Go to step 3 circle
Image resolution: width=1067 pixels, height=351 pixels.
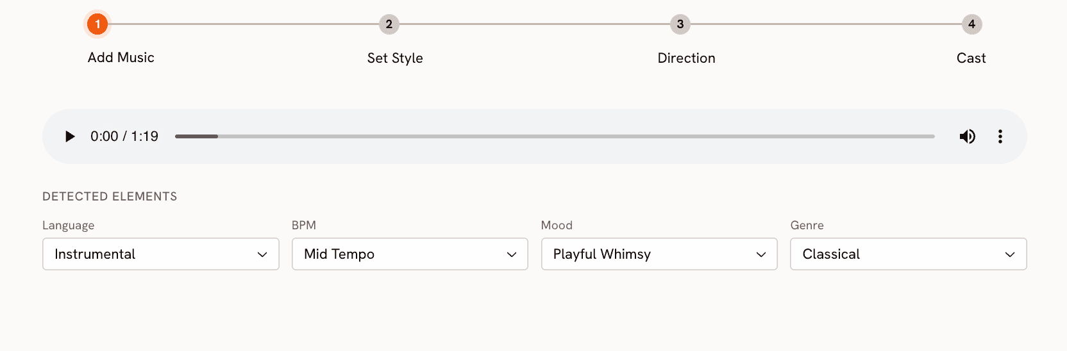[x=680, y=24]
